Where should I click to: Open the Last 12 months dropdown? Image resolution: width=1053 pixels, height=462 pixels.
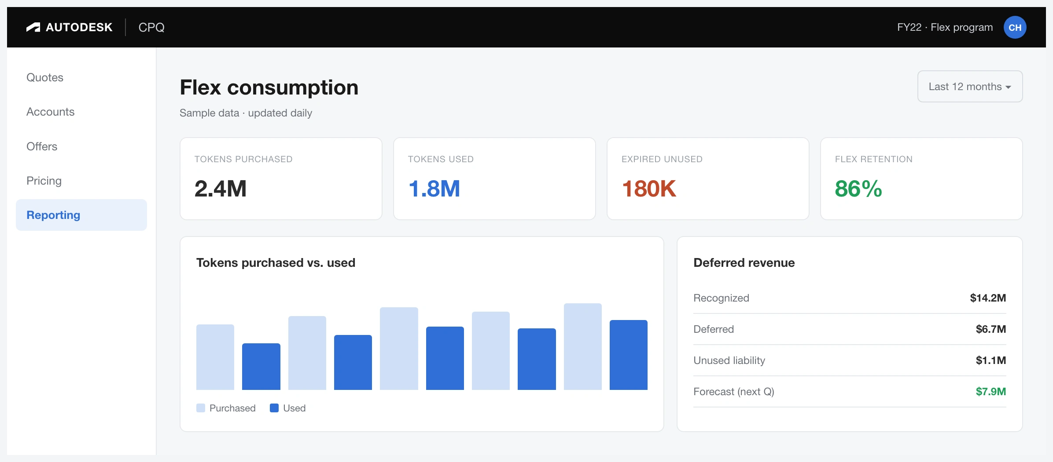point(970,87)
